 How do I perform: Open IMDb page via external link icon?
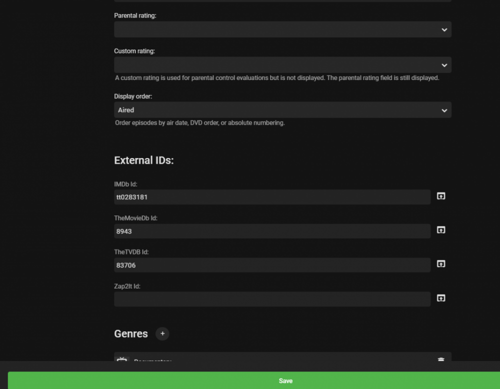point(440,196)
